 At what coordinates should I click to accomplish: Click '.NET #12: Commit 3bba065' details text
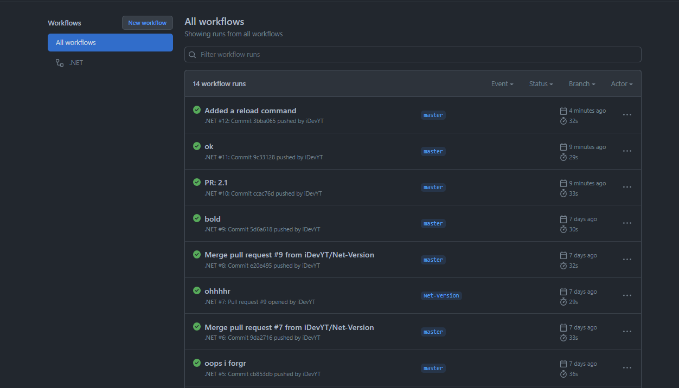[264, 121]
